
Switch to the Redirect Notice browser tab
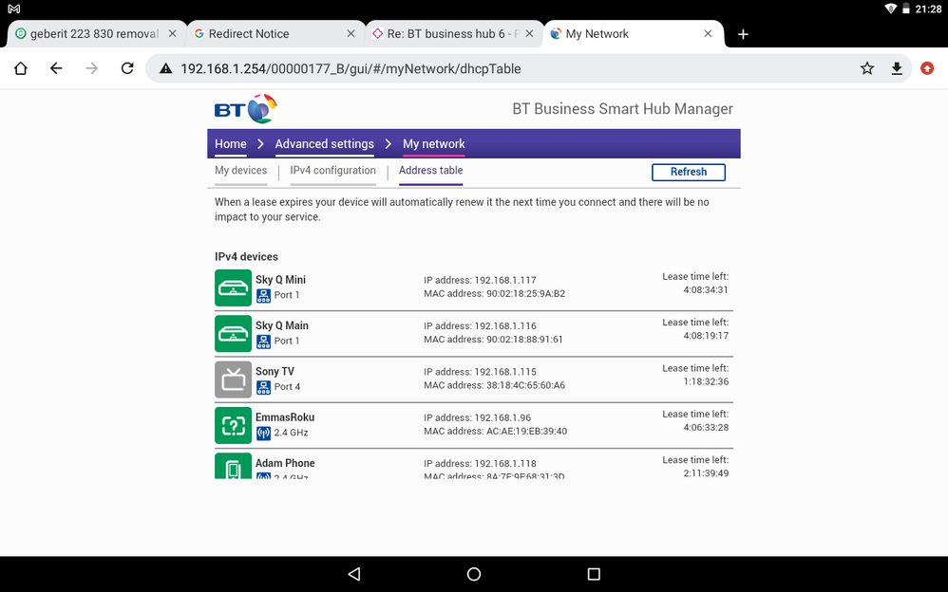tap(263, 33)
